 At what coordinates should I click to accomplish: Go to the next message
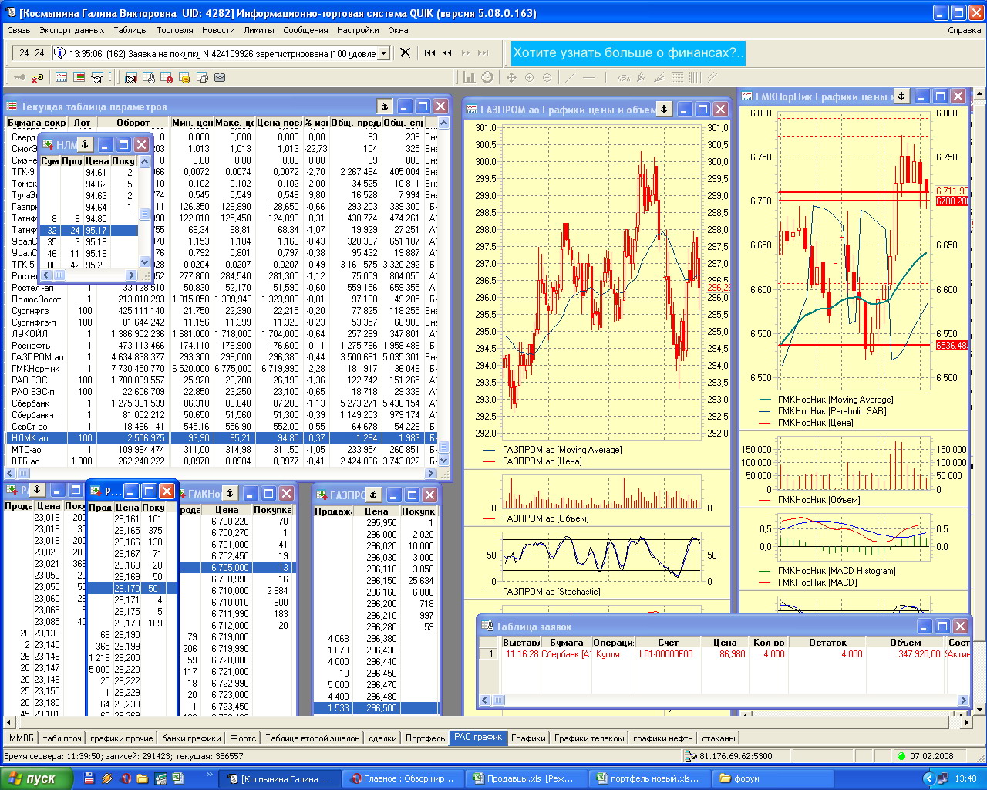coord(465,52)
